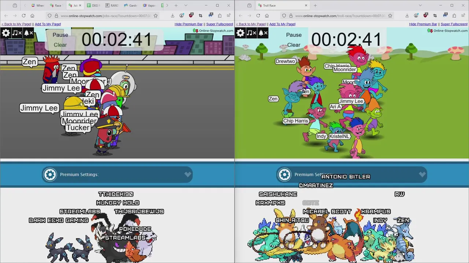Follow 'Add To My Page!' link in Jobs Race
Image resolution: width=469 pixels, height=263 pixels.
[48, 24]
